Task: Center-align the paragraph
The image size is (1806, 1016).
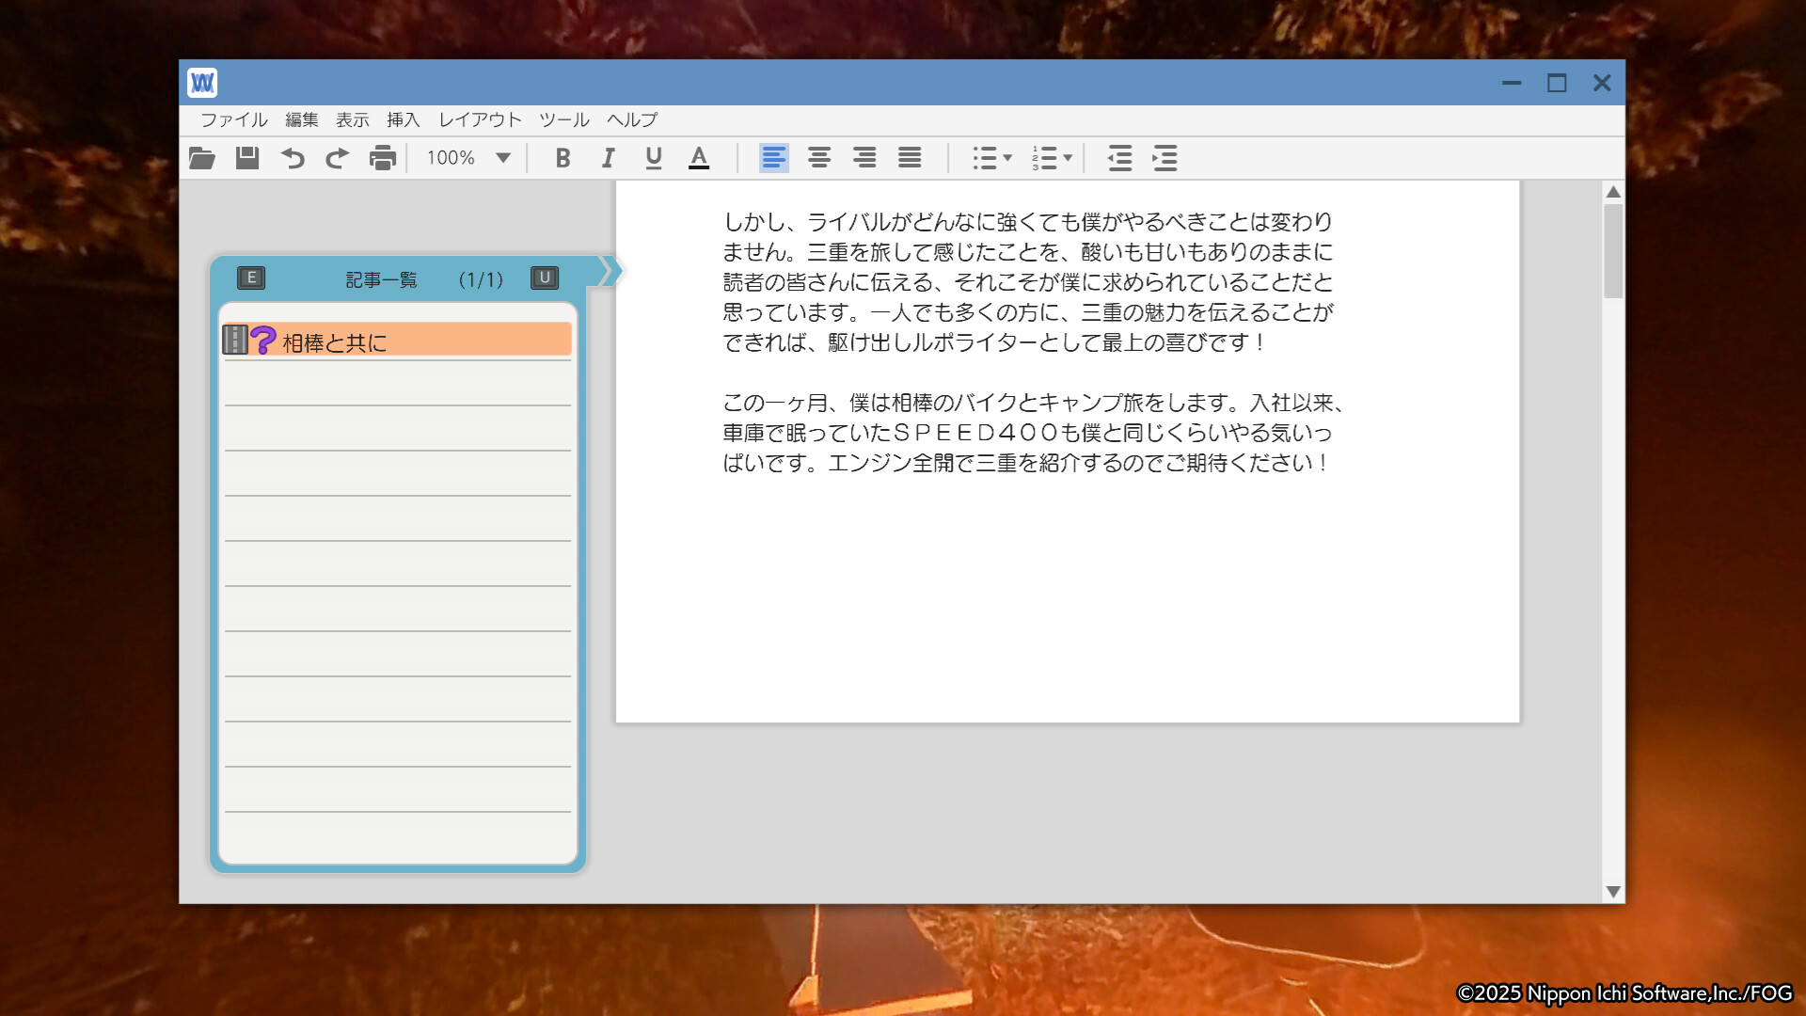Action: 818,158
